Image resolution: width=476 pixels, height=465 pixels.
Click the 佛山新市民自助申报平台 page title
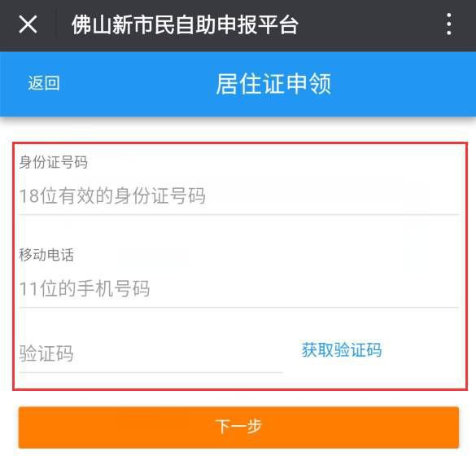tap(185, 24)
